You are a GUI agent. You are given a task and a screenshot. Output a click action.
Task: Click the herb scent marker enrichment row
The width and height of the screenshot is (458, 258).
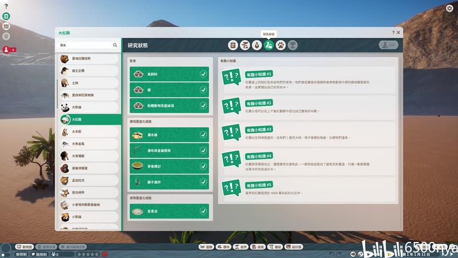click(169, 166)
